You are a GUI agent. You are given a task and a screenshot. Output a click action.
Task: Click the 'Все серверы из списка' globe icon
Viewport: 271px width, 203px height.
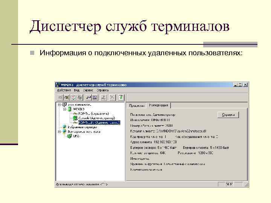point(64,132)
